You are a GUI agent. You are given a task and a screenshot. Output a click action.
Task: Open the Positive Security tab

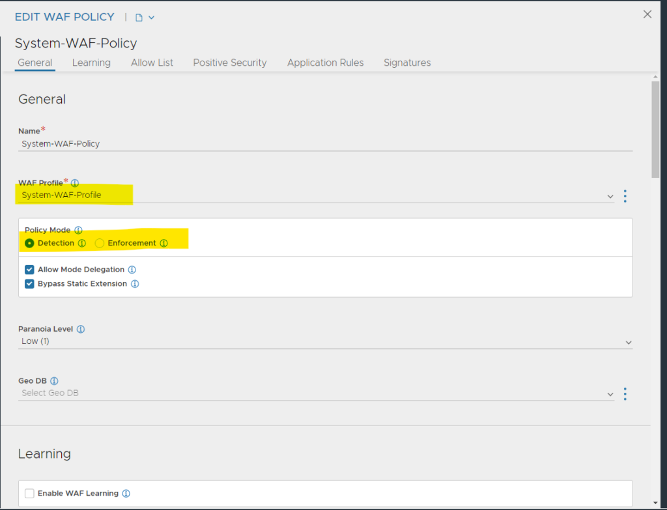[230, 63]
